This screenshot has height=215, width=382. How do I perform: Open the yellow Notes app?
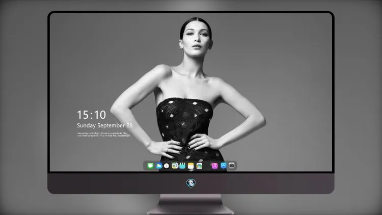(191, 166)
